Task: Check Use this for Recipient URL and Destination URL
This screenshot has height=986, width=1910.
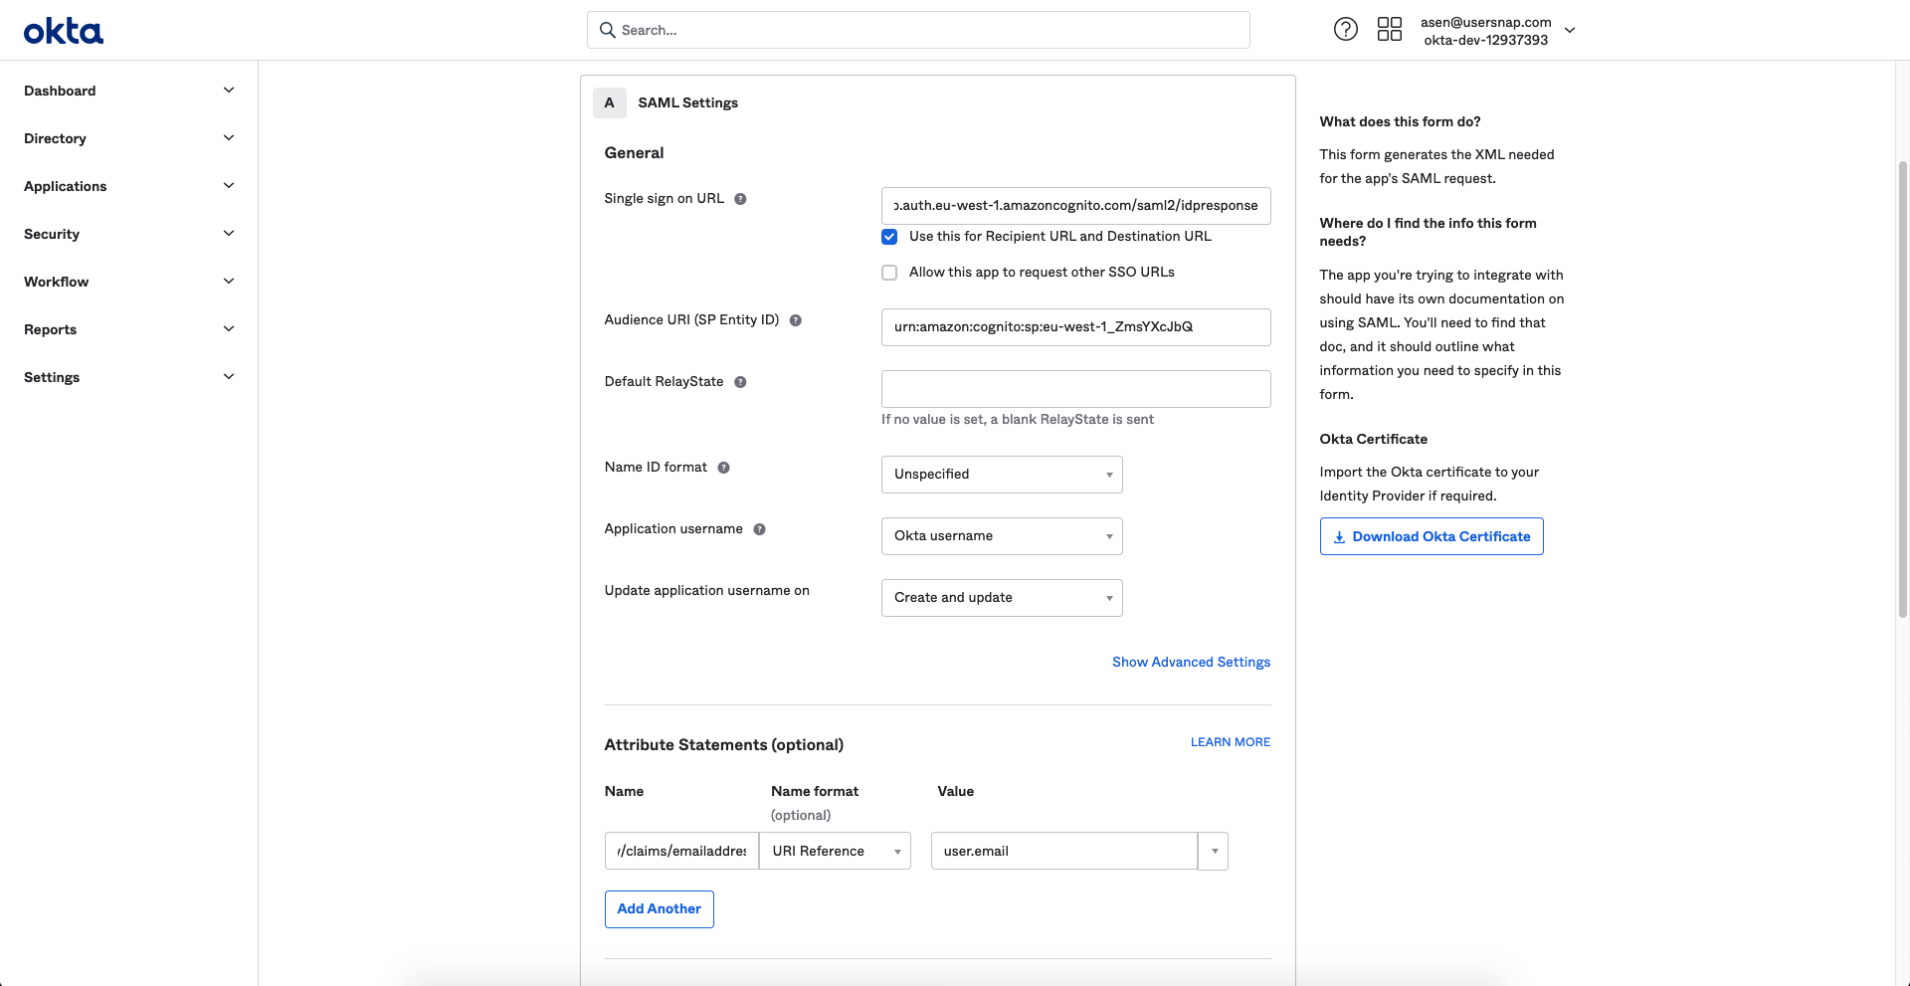Action: coord(889,237)
